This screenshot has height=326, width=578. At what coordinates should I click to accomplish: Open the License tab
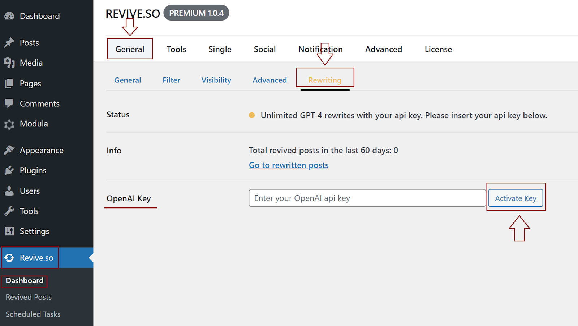tap(438, 49)
